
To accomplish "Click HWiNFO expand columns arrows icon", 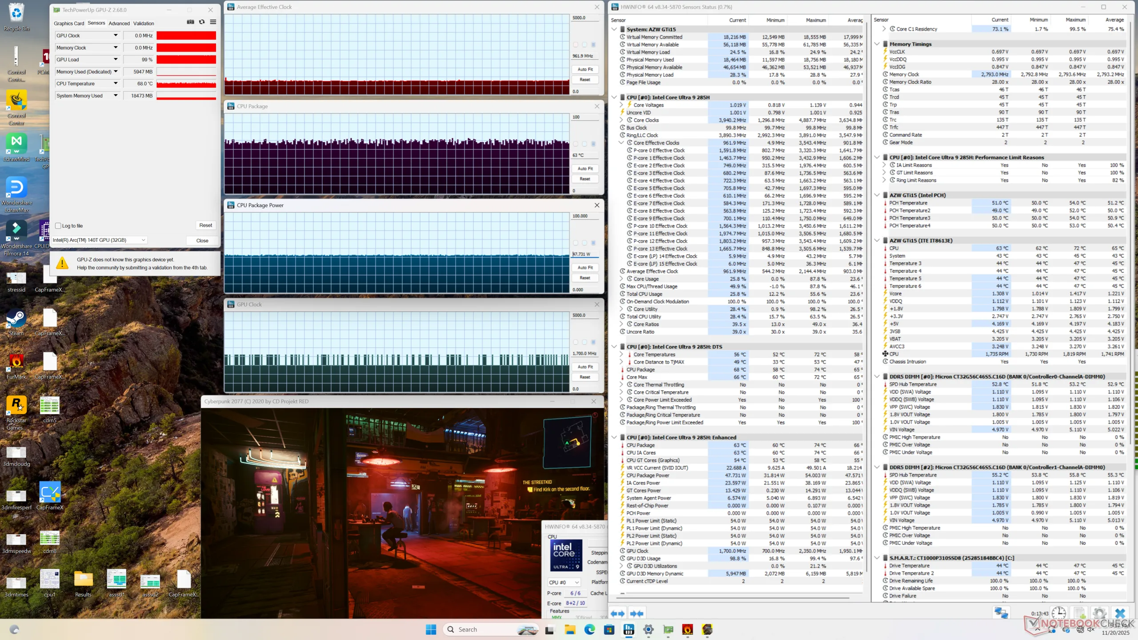I will [x=617, y=614].
